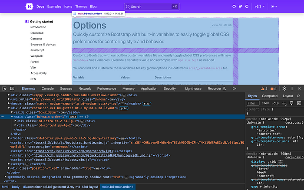Click the rendering emulations paintbrush icon
Image resolution: width=304 pixels, height=190 pixels.
tap(291, 103)
